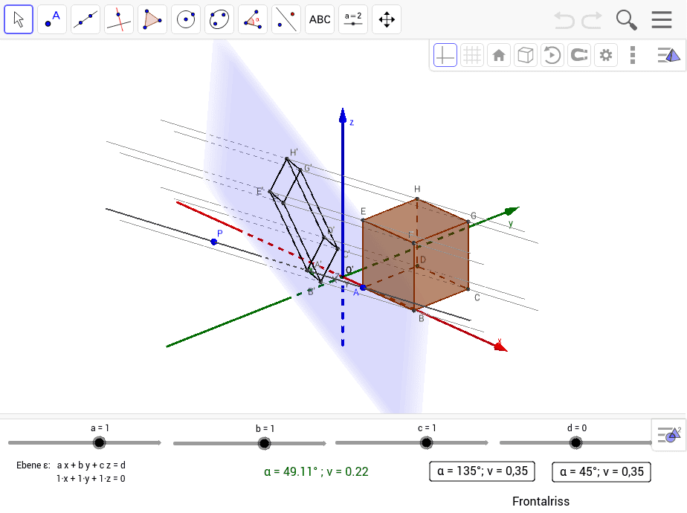The width and height of the screenshot is (687, 513).
Task: Reset to standard home view
Action: click(499, 55)
